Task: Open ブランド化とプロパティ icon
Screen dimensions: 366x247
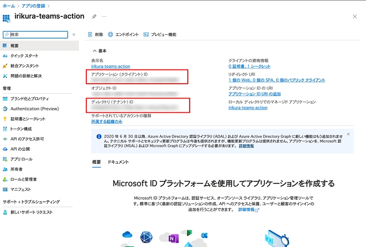Action: (5, 99)
